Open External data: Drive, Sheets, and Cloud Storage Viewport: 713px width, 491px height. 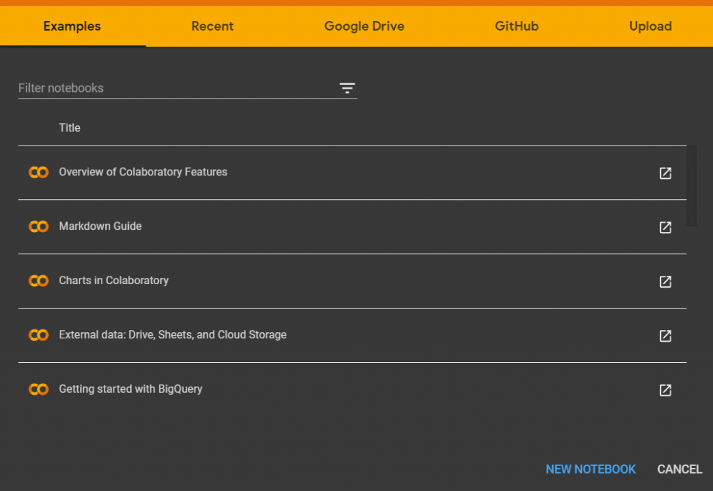[x=173, y=334]
